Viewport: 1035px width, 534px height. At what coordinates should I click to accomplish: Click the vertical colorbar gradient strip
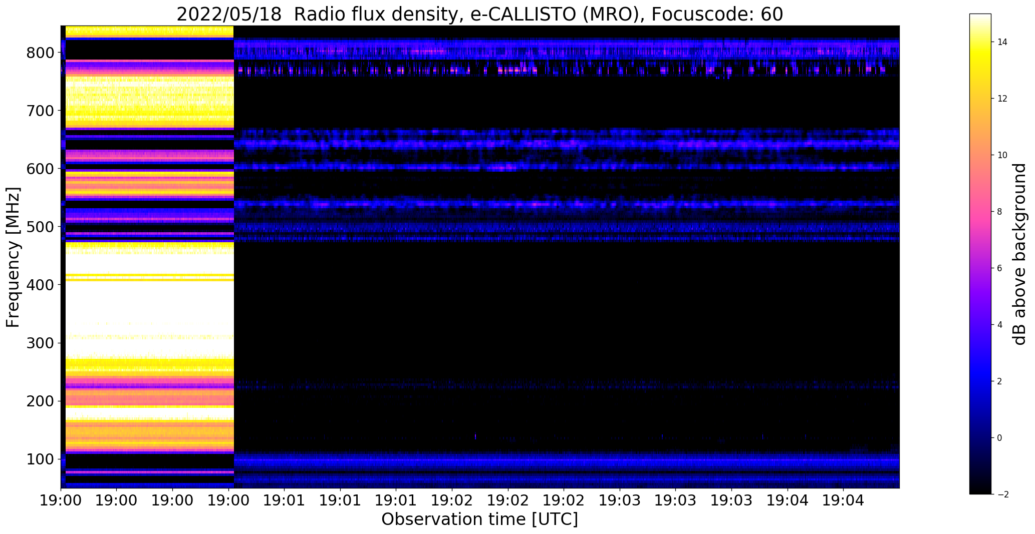[x=980, y=254]
